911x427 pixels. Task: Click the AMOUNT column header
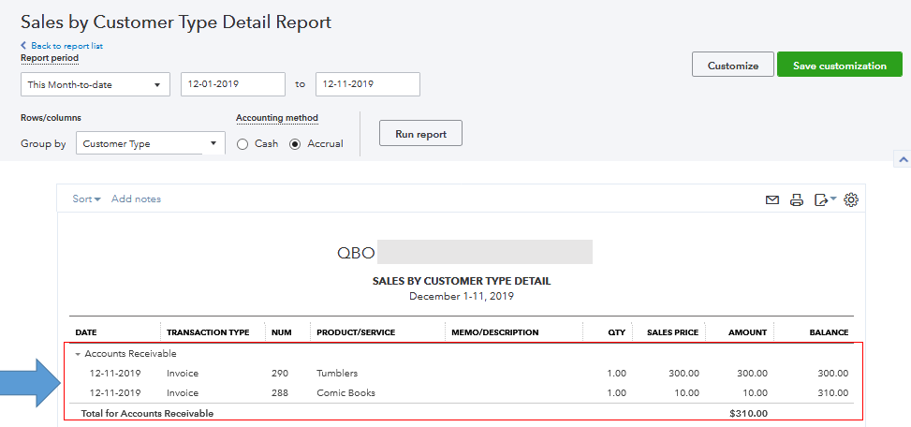click(x=748, y=332)
